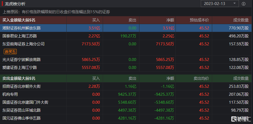The height and width of the screenshot is (124, 253).
Task: Click 成交数量 header in buy table
Action: pos(241,20)
